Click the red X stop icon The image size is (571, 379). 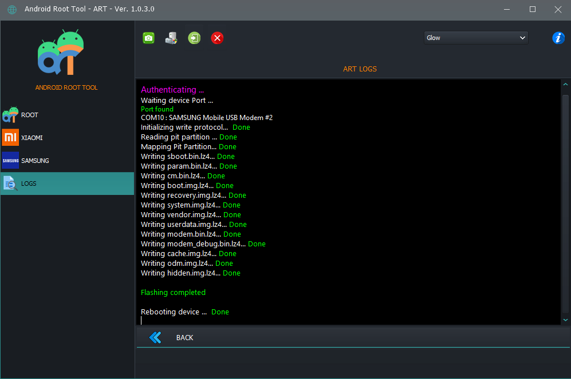click(217, 38)
